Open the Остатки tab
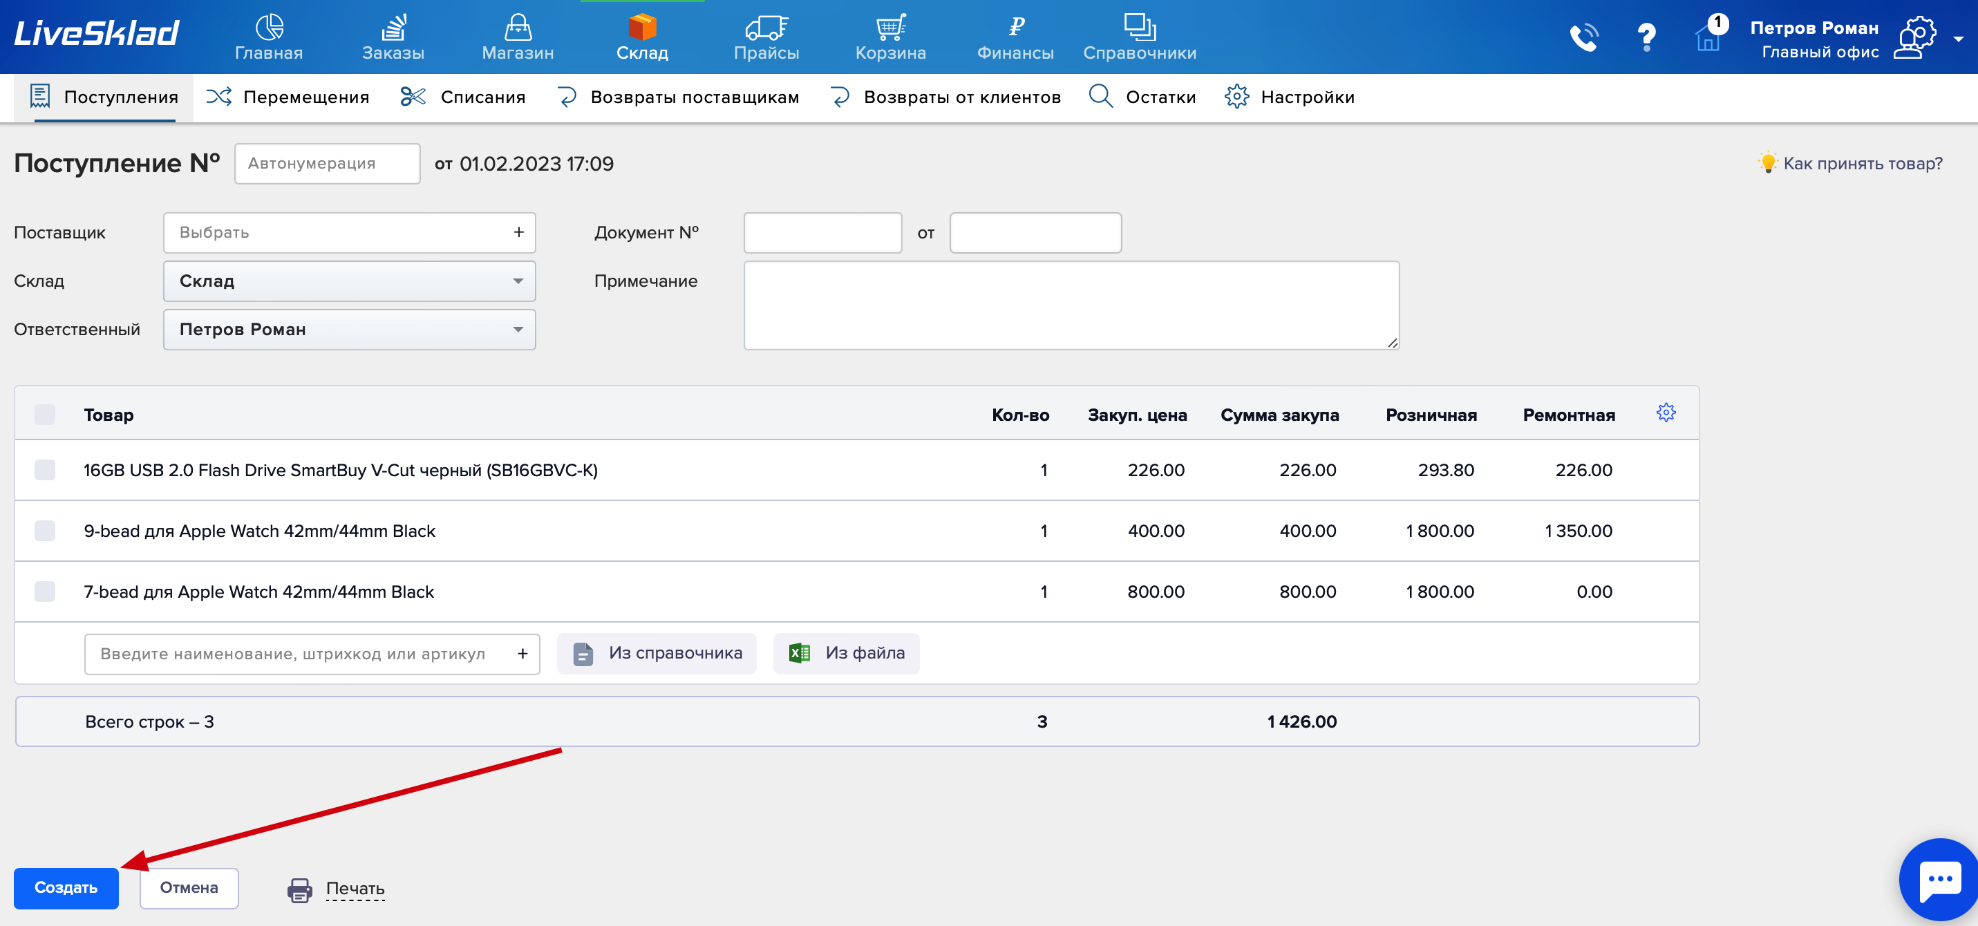This screenshot has height=926, width=1978. pyautogui.click(x=1142, y=97)
